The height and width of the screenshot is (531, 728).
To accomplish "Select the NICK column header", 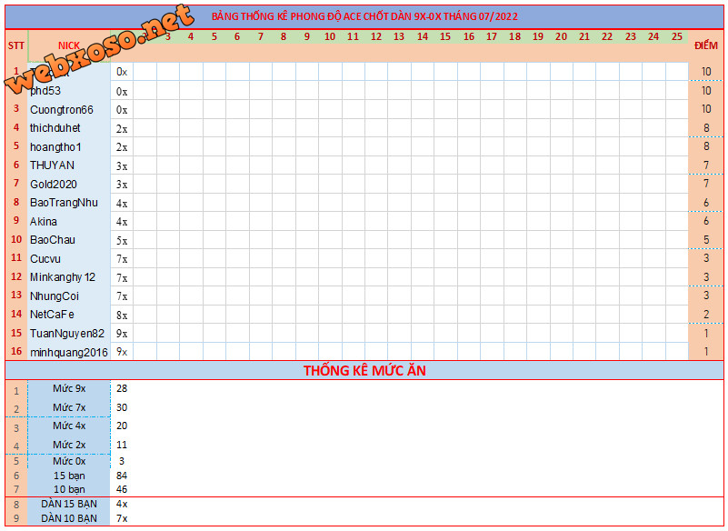I will pyautogui.click(x=69, y=45).
